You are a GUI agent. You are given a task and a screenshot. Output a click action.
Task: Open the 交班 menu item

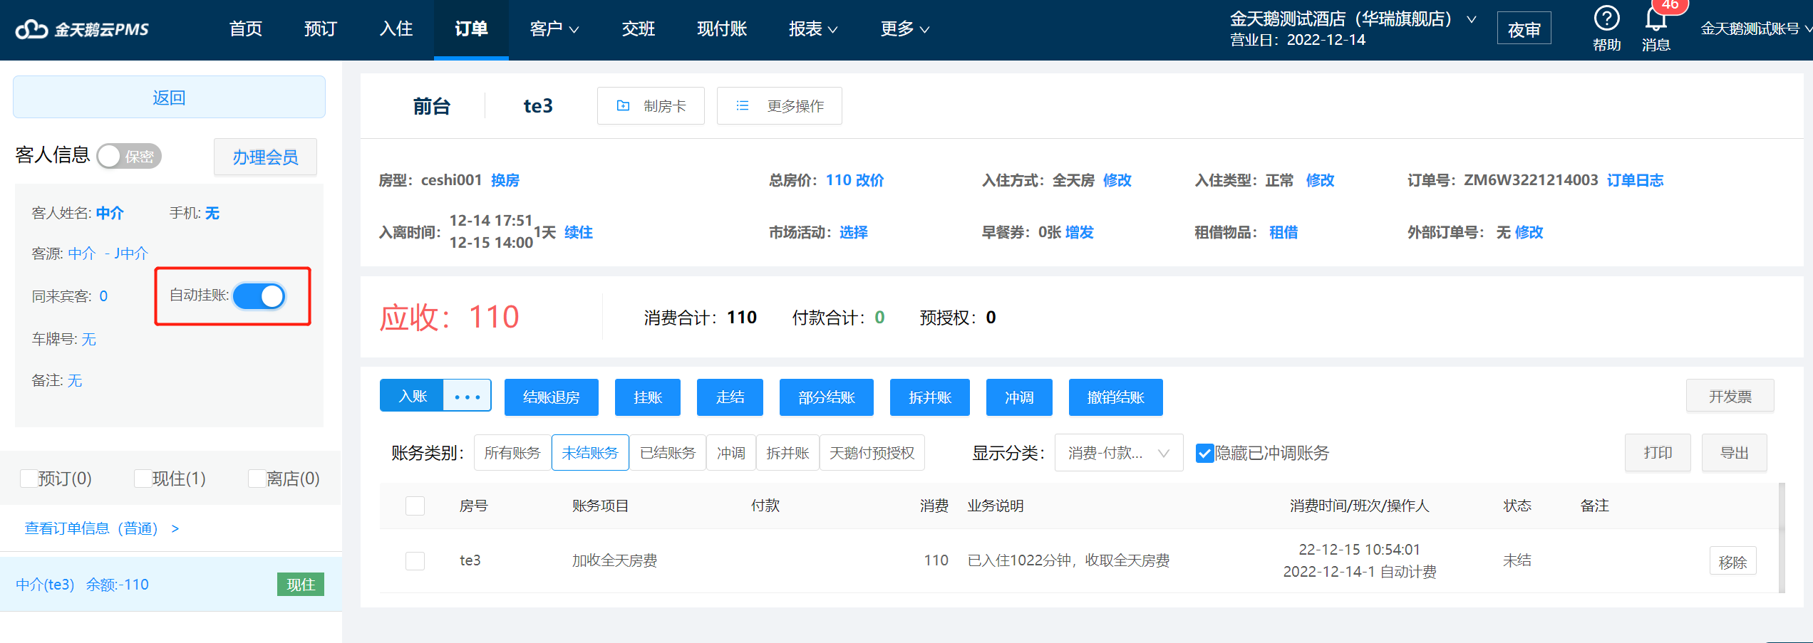coord(639,29)
